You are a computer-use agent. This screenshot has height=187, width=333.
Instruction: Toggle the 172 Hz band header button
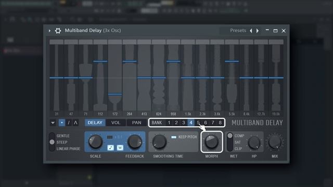click(115, 42)
